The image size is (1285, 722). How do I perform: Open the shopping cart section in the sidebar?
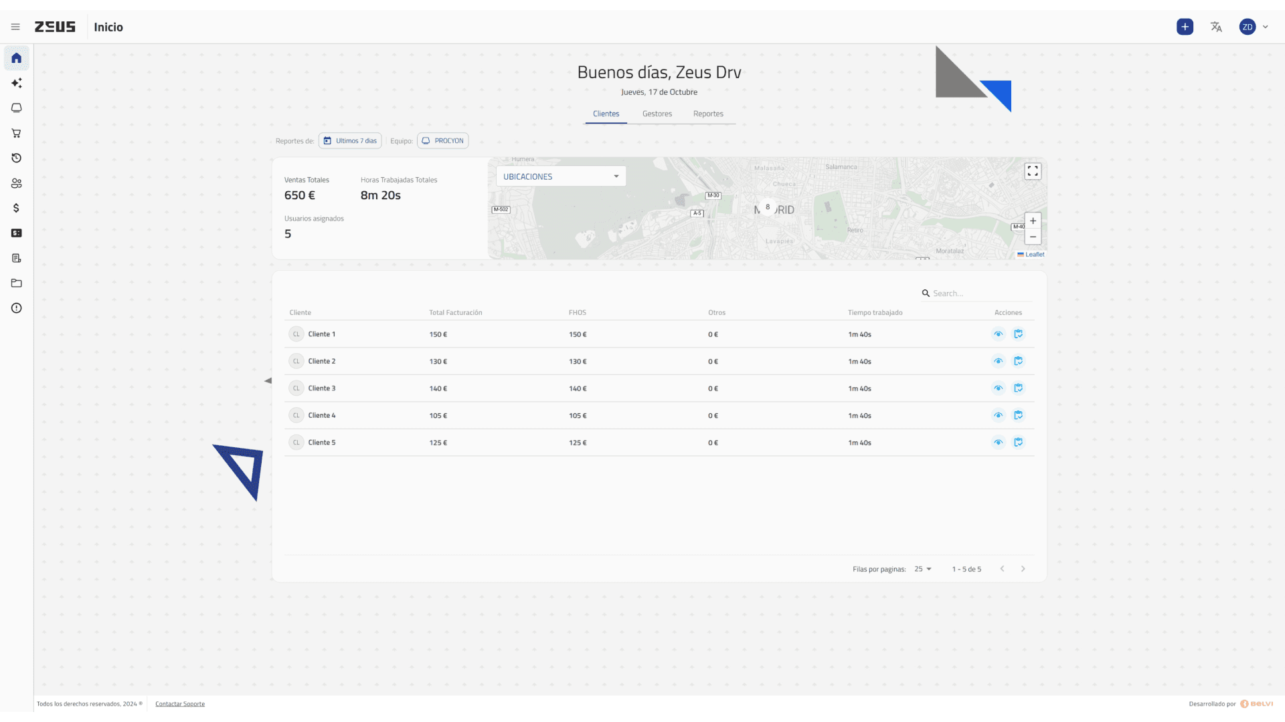point(17,133)
